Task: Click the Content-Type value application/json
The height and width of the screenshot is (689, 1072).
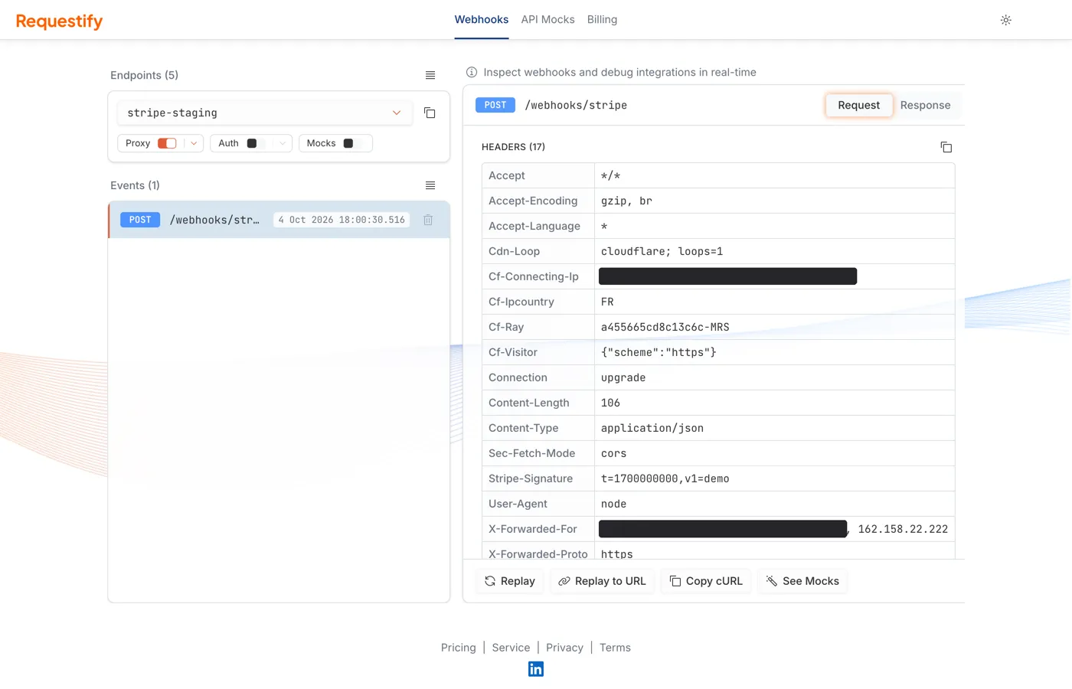Action: tap(652, 428)
